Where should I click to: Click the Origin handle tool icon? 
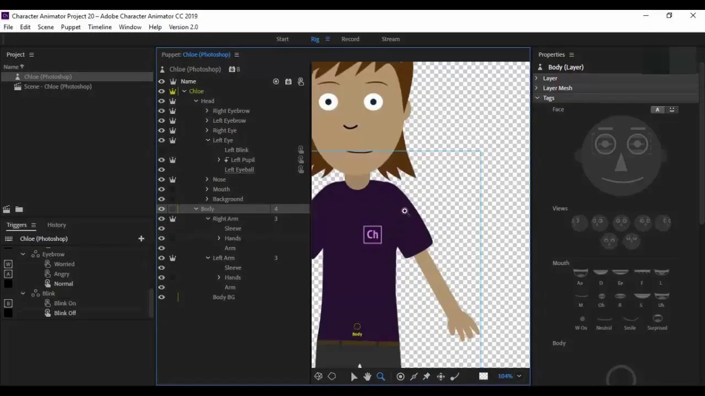400,376
